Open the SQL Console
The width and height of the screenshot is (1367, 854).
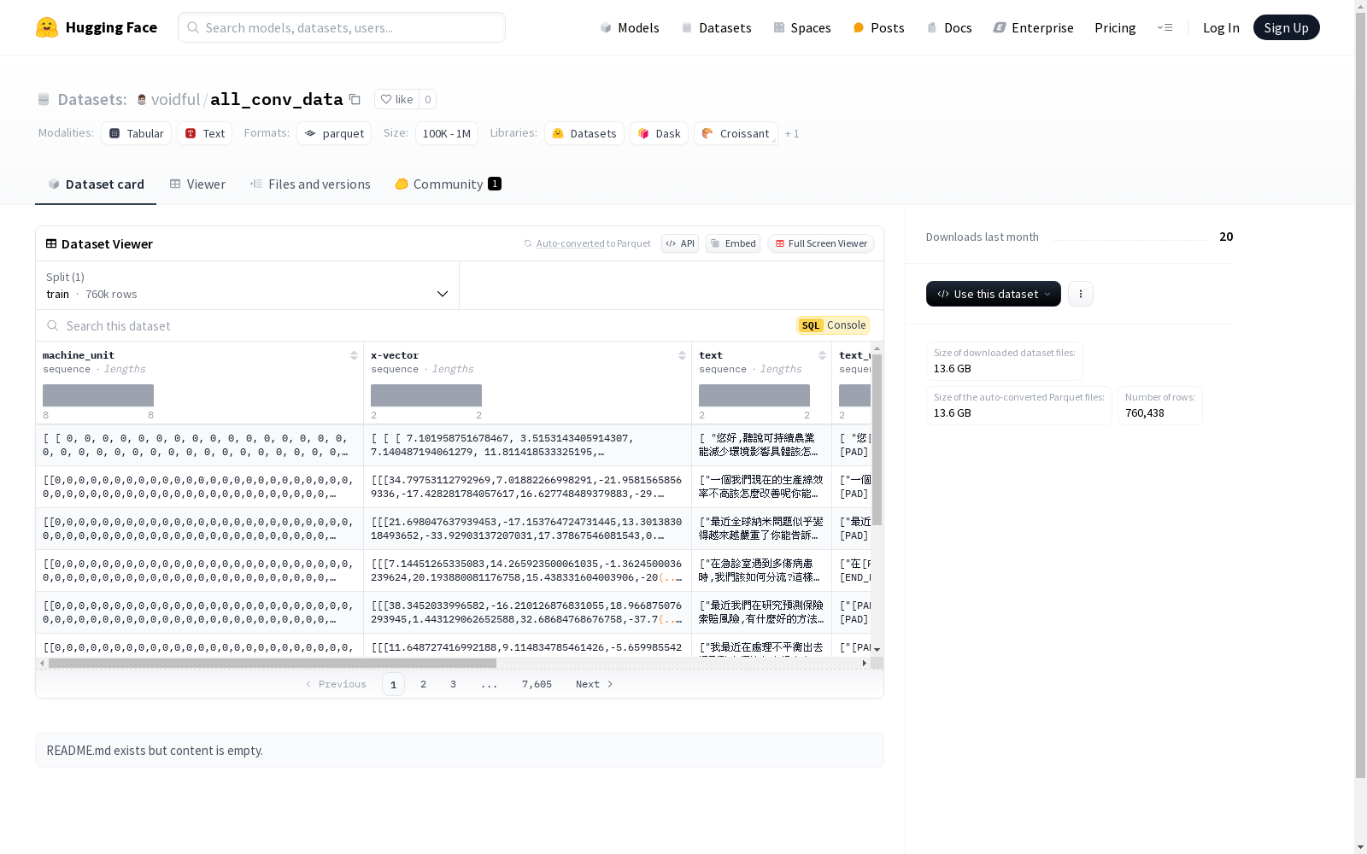833,325
